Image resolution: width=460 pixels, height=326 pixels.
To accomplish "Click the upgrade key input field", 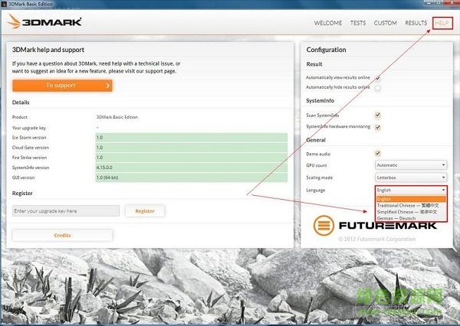I will tap(66, 211).
